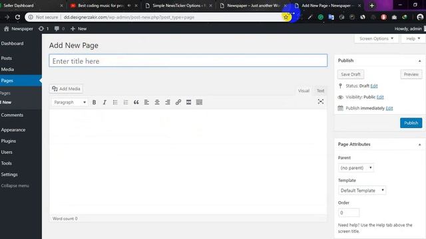Open the Template dropdown
This screenshot has height=239, width=426.
click(x=362, y=191)
